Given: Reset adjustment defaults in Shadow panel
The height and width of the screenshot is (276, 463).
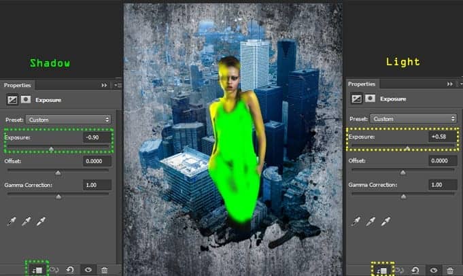Looking at the screenshot, I should point(70,270).
